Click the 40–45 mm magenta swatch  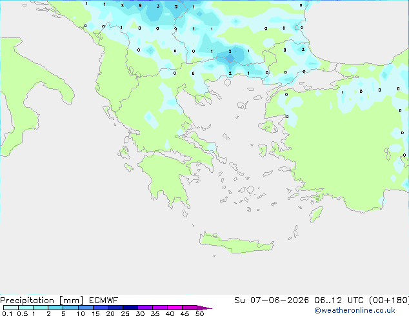coord(175,308)
